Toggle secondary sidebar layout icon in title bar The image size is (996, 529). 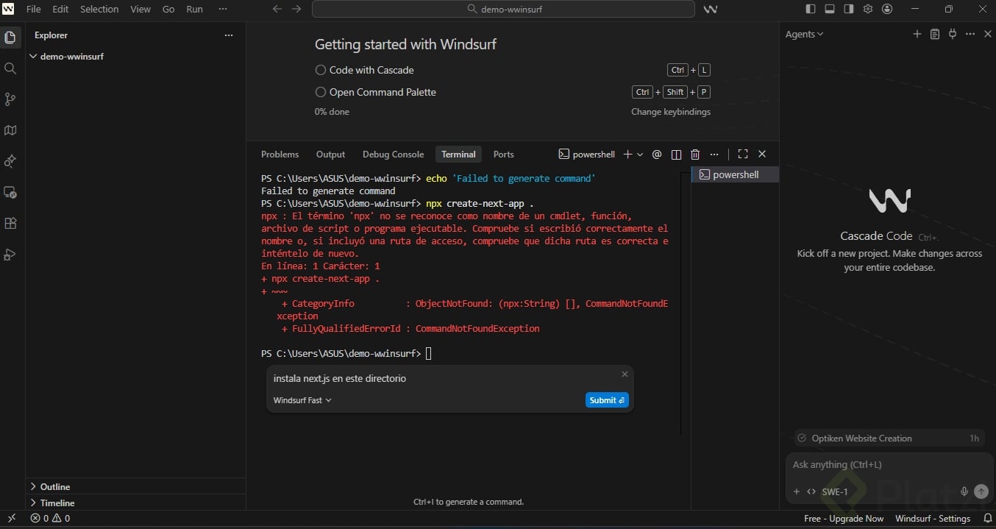(849, 10)
